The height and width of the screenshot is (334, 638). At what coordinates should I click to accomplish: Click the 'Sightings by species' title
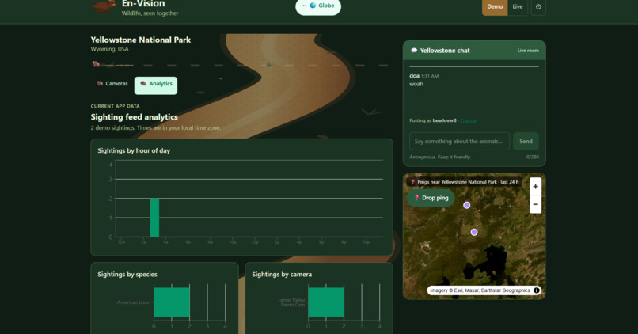click(127, 275)
